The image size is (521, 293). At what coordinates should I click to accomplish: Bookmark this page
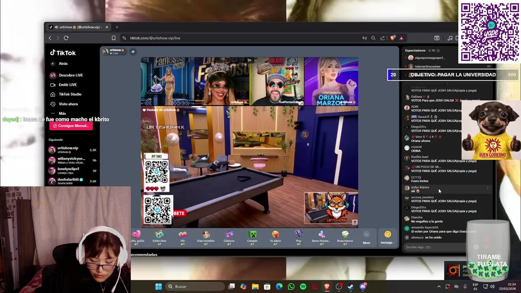point(114,38)
